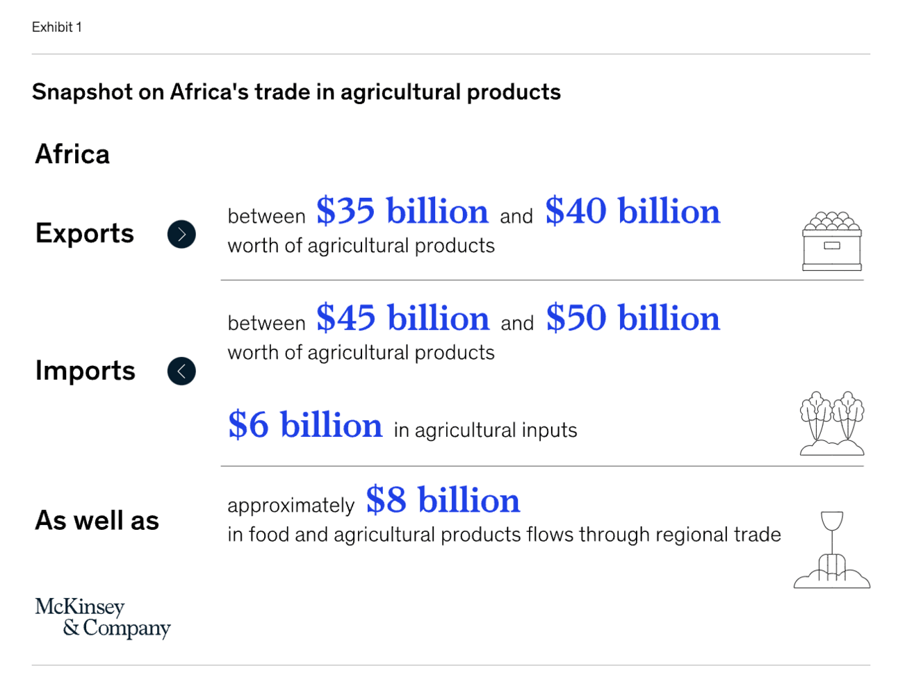The height and width of the screenshot is (700, 898).
Task: Click the 'As well as' label
Action: (97, 521)
